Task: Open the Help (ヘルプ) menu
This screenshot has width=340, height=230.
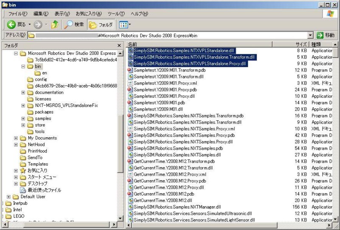Action: 139,14
